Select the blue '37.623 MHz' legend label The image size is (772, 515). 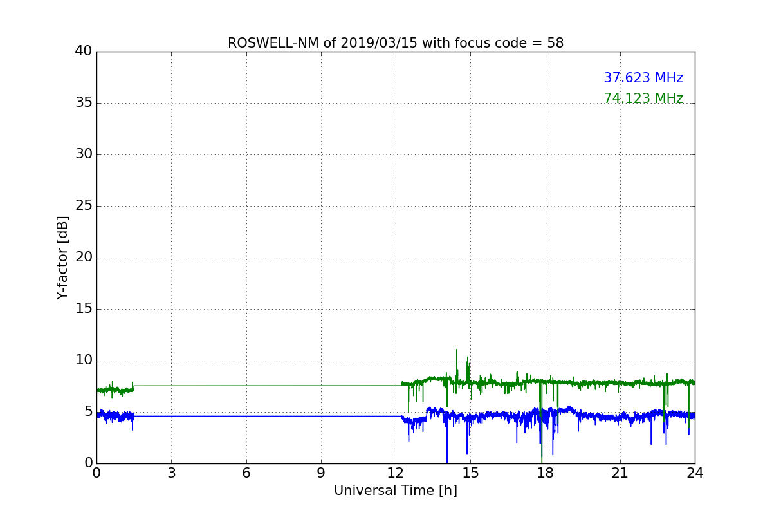pos(643,78)
